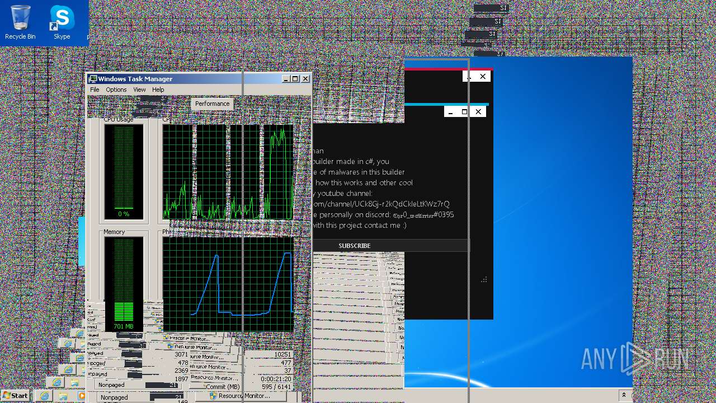Click the Memory meter showing 701 MB
This screenshot has width=716, height=403.
(124, 284)
